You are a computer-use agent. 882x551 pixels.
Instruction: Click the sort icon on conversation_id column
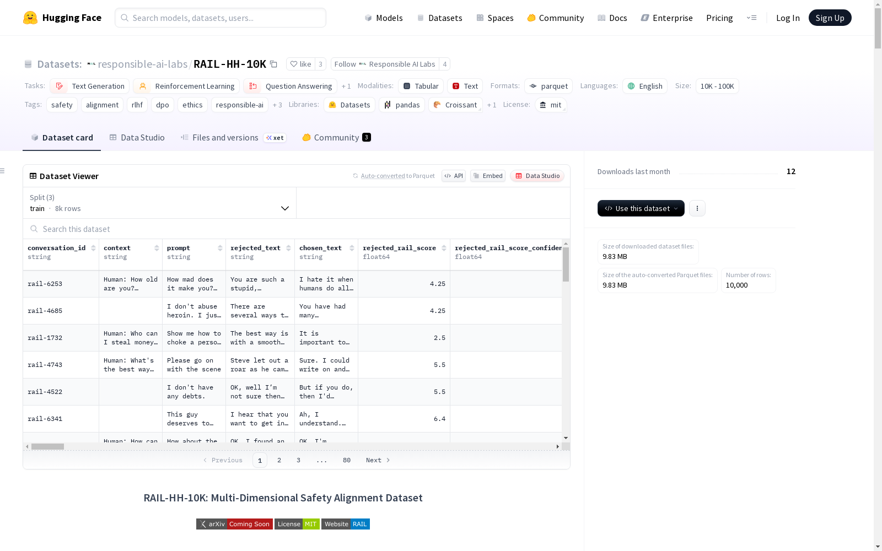coord(93,248)
